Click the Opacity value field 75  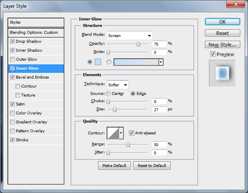pos(159,44)
